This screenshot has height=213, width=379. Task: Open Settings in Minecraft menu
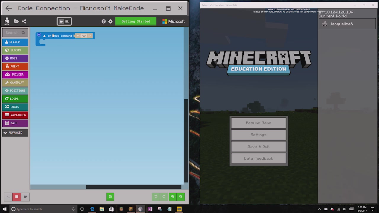point(258,135)
